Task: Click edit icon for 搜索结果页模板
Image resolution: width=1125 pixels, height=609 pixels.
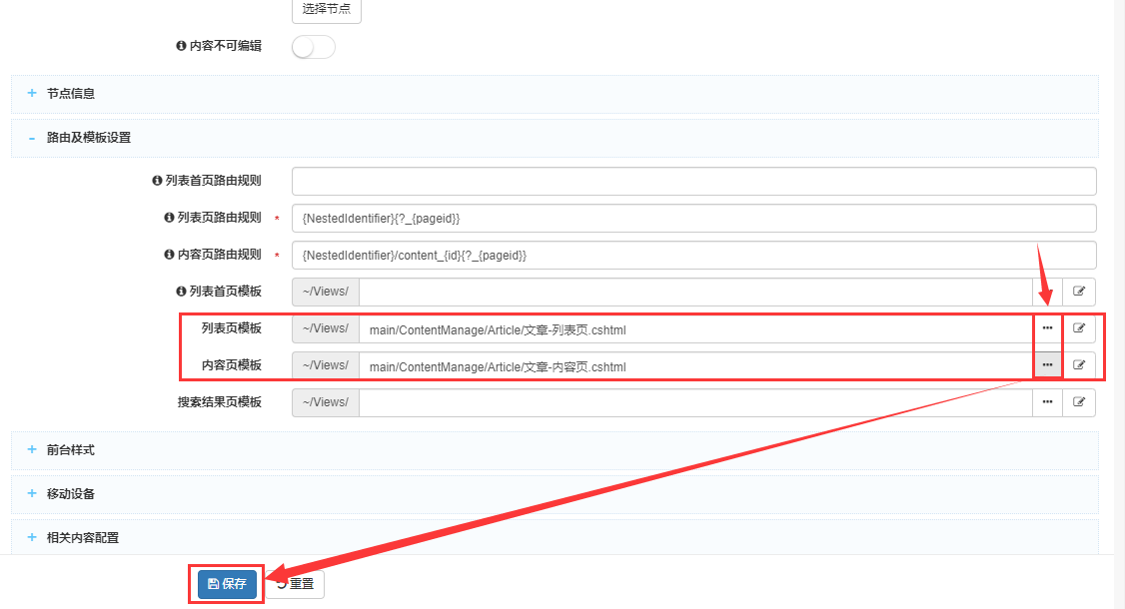Action: coord(1079,402)
